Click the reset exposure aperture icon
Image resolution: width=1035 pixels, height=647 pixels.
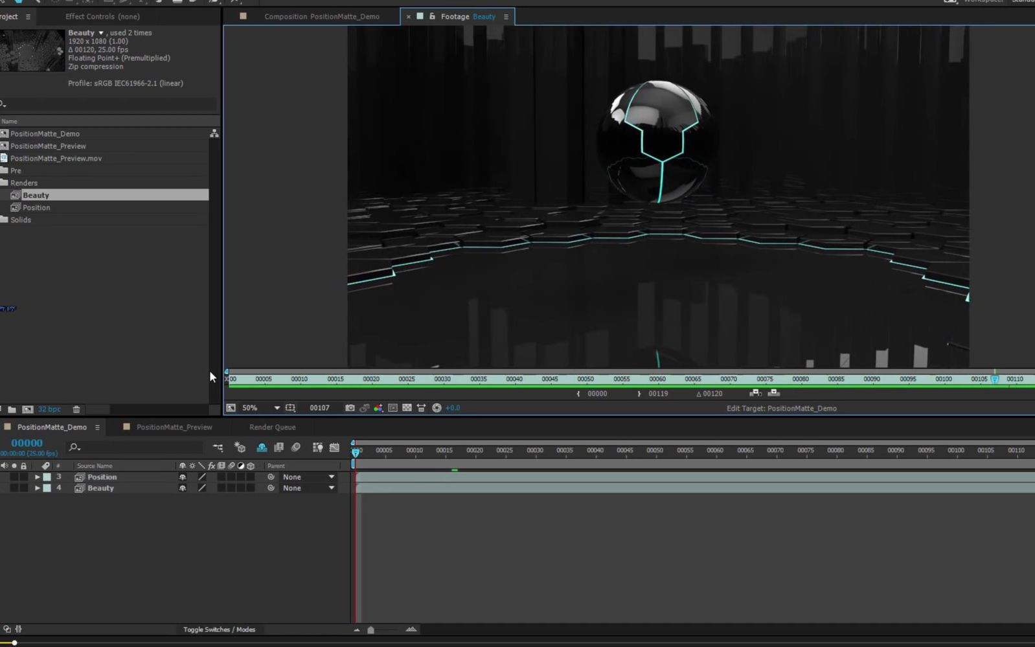(x=437, y=408)
